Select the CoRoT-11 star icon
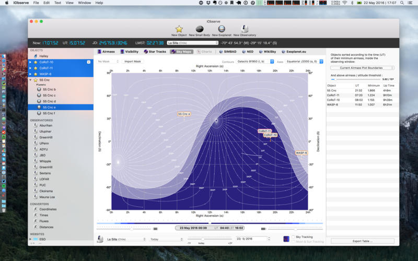This screenshot has height=261, width=418. [x=36, y=68]
